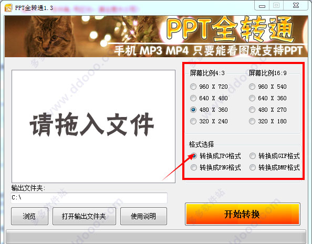
Task: Choose 转换成BMP格式 output format
Action: pos(274,167)
